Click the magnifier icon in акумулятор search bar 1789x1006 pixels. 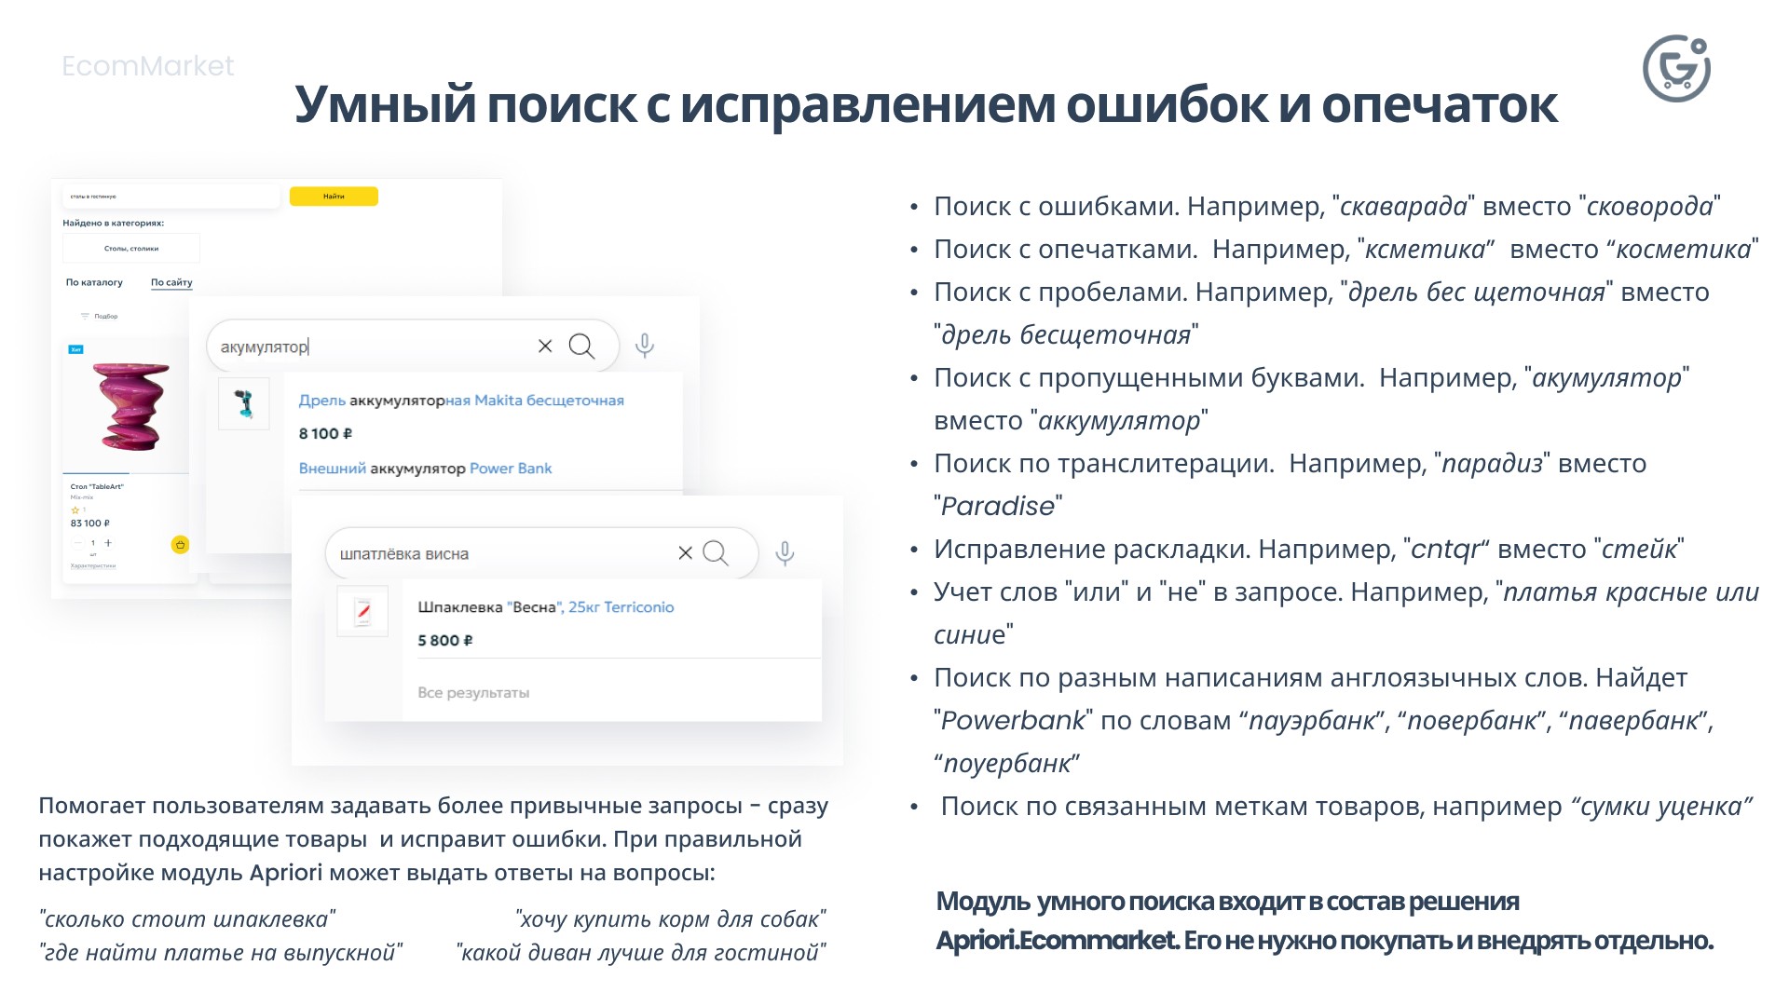583,346
